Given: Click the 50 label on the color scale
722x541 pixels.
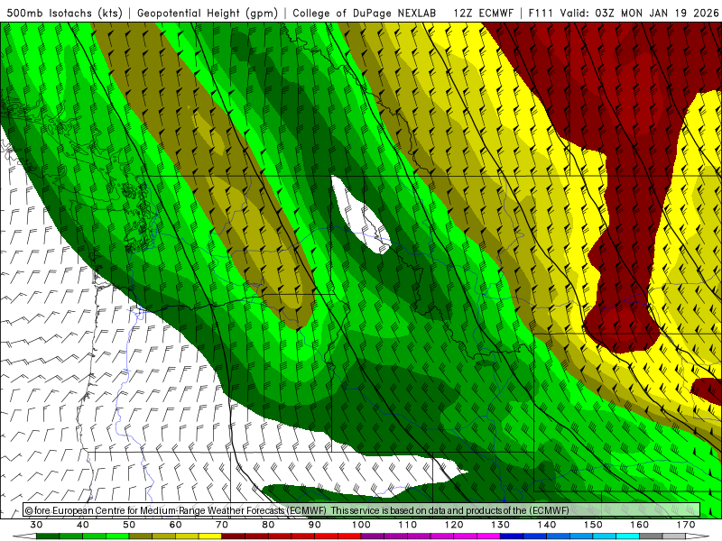Looking at the screenshot, I should pyautogui.click(x=129, y=525).
